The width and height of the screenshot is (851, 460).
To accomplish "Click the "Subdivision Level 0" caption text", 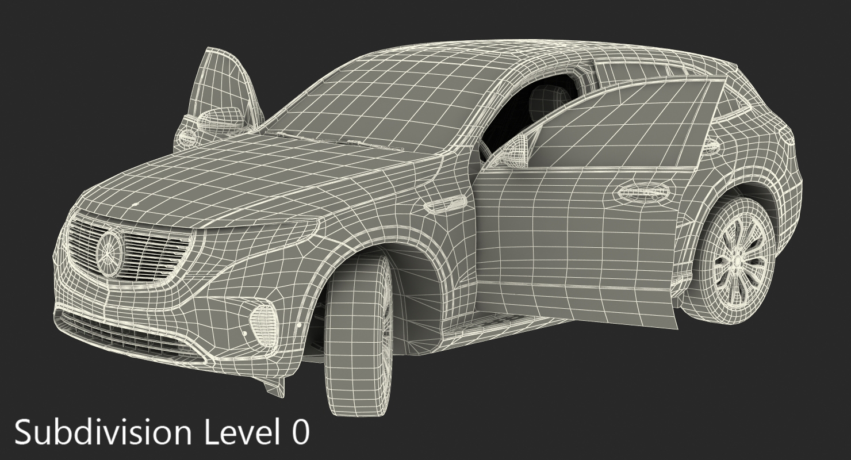I will pyautogui.click(x=162, y=432).
